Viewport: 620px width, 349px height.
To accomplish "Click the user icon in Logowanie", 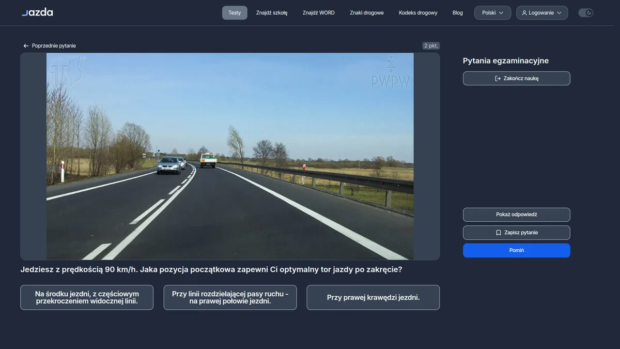I will pyautogui.click(x=524, y=13).
